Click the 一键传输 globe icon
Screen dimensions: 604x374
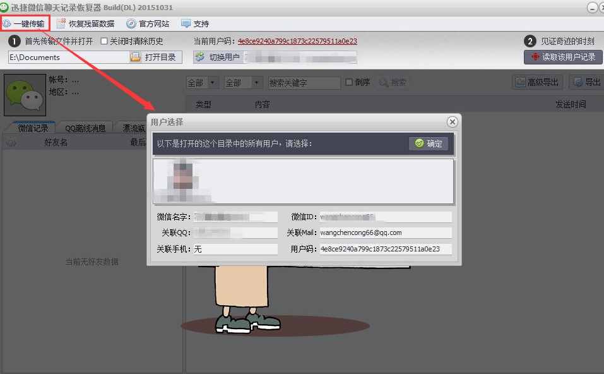coord(6,24)
